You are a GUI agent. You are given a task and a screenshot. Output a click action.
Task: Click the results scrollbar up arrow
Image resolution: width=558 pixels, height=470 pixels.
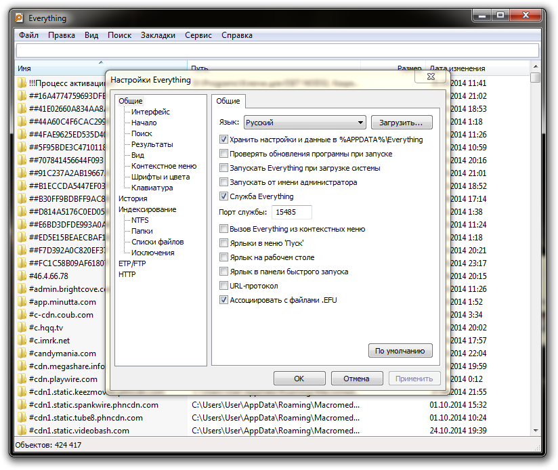[536, 66]
